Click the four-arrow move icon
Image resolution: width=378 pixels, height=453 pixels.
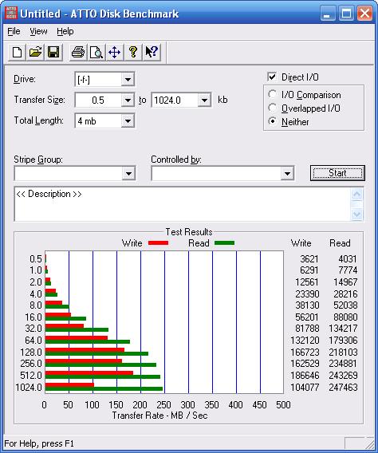[115, 53]
